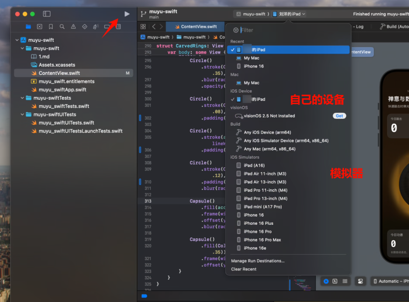Select ContentView.swift in navigator
Viewport: 409px width, 302px height.
tap(73, 73)
